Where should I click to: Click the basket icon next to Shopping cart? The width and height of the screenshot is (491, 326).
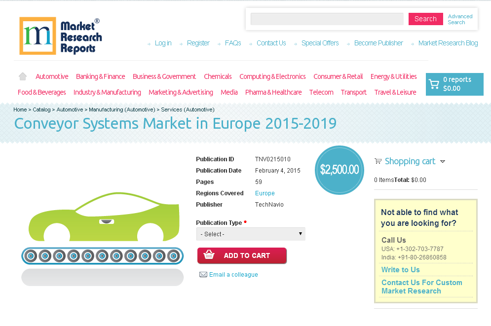point(378,161)
